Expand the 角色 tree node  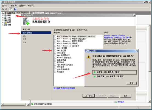3,15
